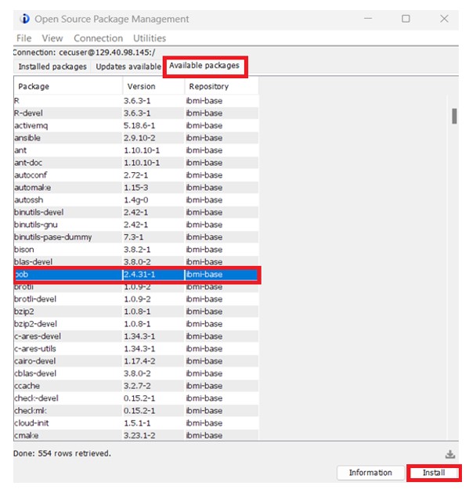Select the bzip2 package row
Screen dimensions: 469x493
136,311
